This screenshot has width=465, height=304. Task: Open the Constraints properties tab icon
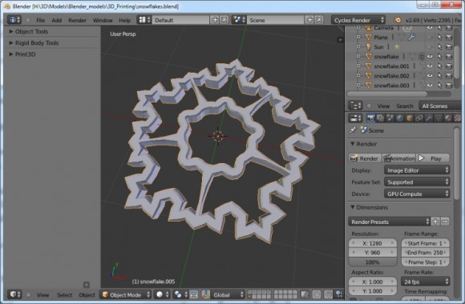419,118
